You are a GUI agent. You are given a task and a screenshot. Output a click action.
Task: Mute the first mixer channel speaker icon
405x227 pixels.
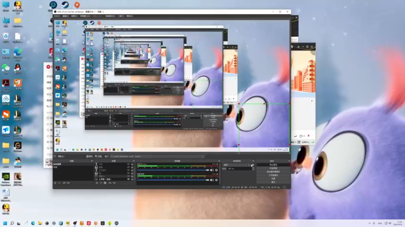tap(212, 170)
